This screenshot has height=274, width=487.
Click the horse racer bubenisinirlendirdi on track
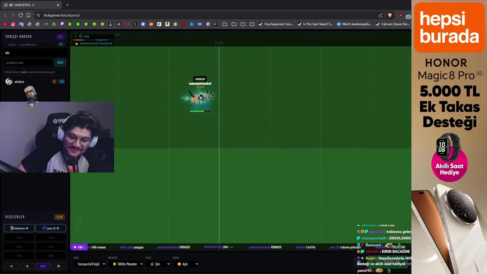coord(200,98)
